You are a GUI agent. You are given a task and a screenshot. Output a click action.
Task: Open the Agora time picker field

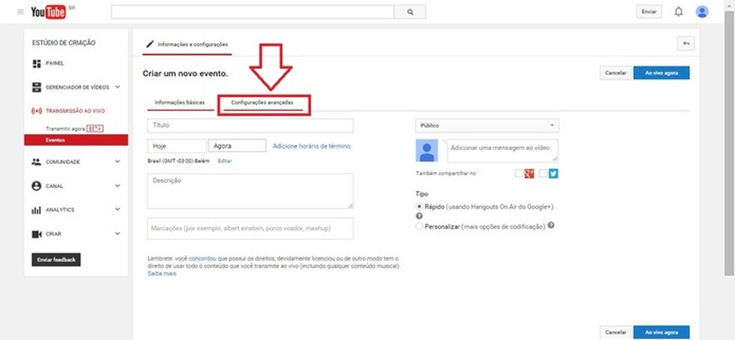click(x=238, y=146)
